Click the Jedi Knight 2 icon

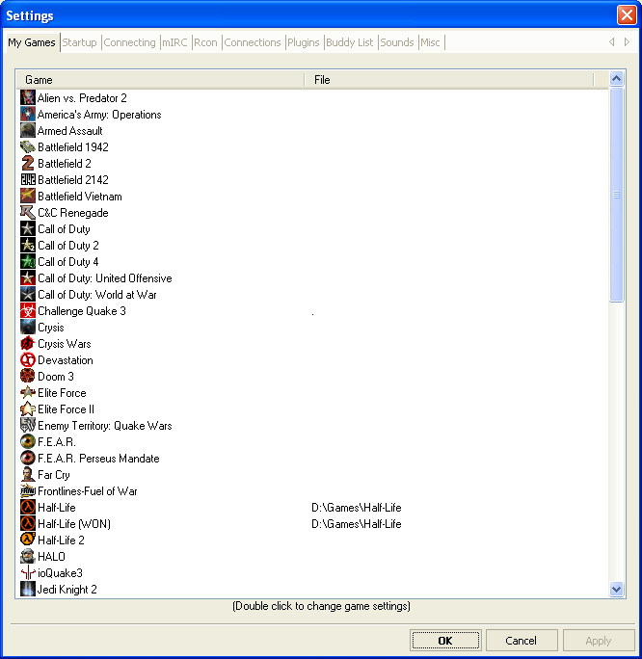click(x=28, y=590)
